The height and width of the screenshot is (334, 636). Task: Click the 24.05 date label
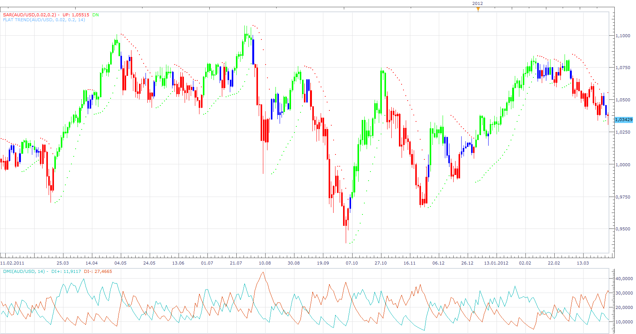149,263
